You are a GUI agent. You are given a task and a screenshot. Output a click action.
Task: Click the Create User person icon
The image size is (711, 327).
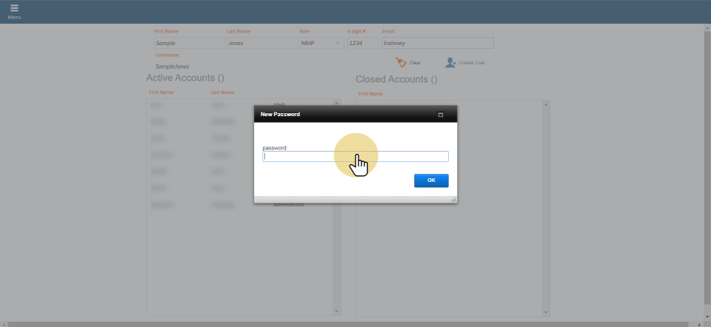click(450, 63)
